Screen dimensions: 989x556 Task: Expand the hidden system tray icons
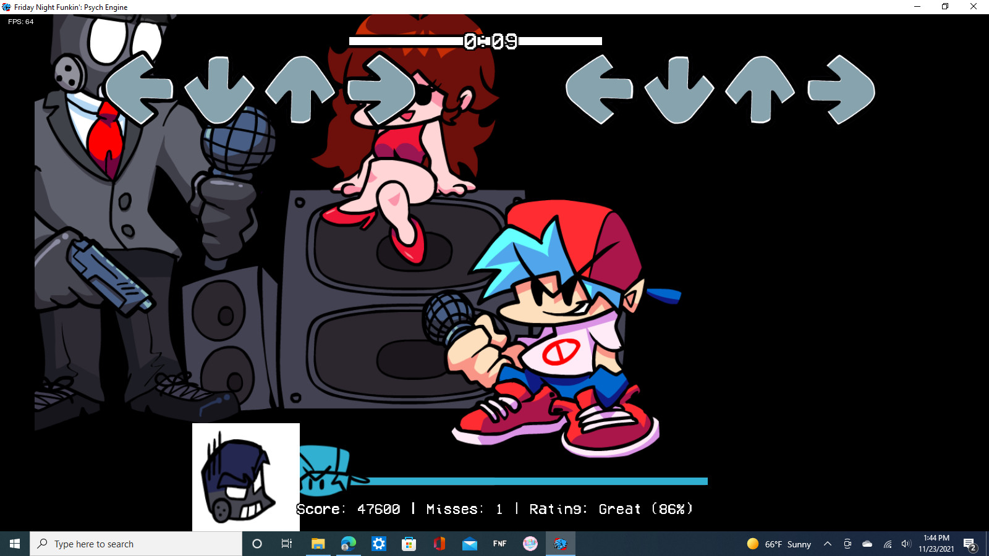827,544
